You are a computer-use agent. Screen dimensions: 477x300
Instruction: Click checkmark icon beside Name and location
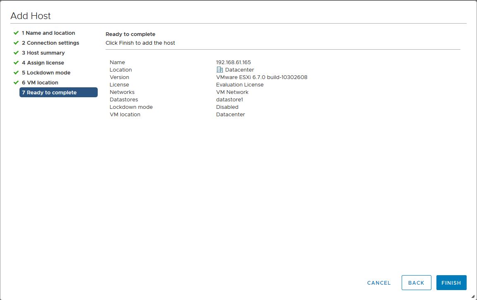[x=16, y=33]
